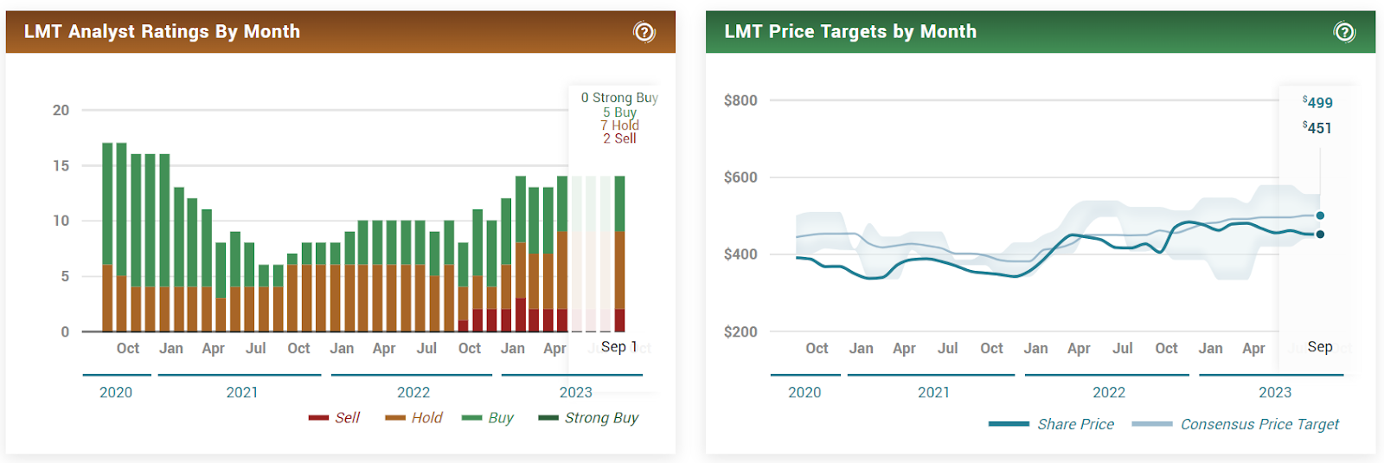Click the 15 axis label on ratings chart
This screenshot has height=463, width=1384.
pyautogui.click(x=61, y=165)
